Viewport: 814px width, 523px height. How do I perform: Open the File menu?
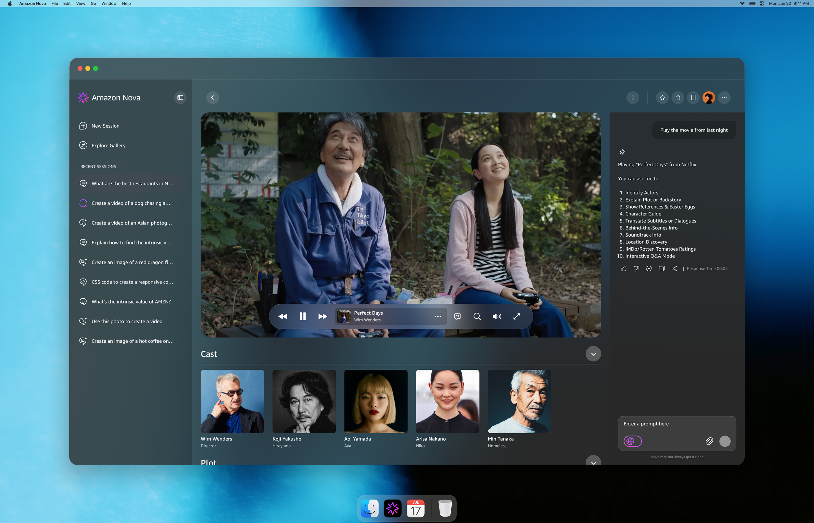[x=54, y=3]
